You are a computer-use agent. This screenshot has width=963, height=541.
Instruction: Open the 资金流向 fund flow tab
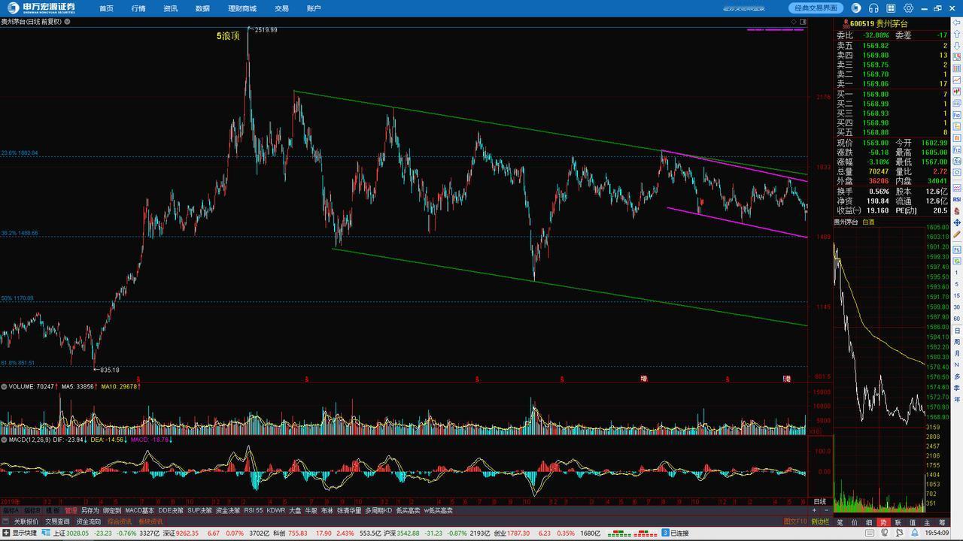tap(89, 521)
